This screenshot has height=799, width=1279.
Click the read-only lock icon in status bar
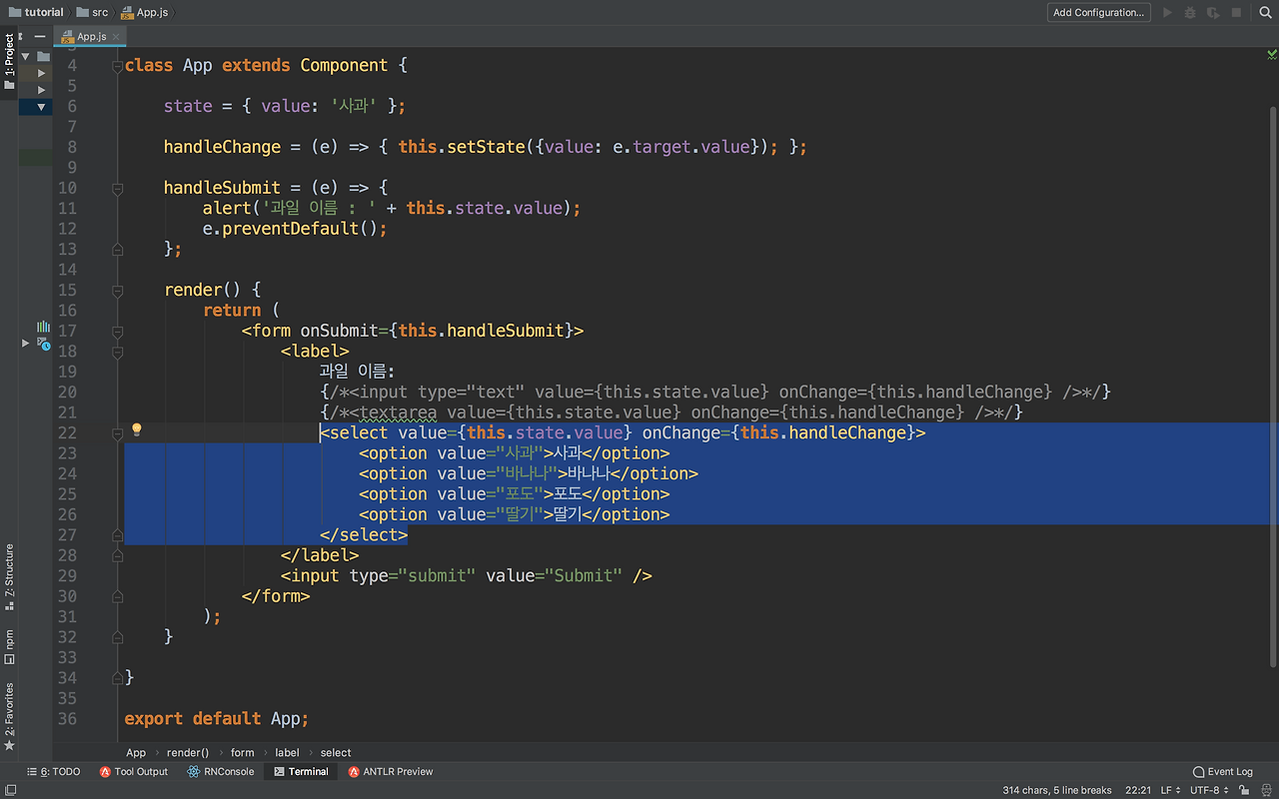click(1245, 790)
